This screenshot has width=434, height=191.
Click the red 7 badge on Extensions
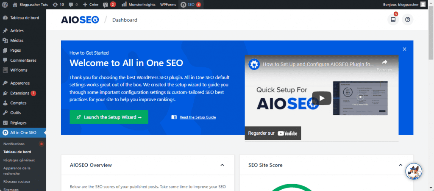pos(33,93)
